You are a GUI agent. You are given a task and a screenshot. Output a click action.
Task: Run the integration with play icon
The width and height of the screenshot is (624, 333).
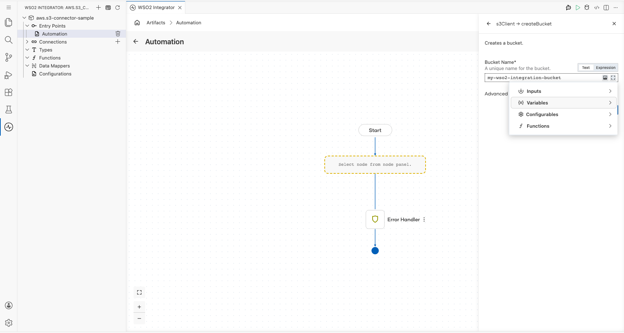[x=578, y=7]
